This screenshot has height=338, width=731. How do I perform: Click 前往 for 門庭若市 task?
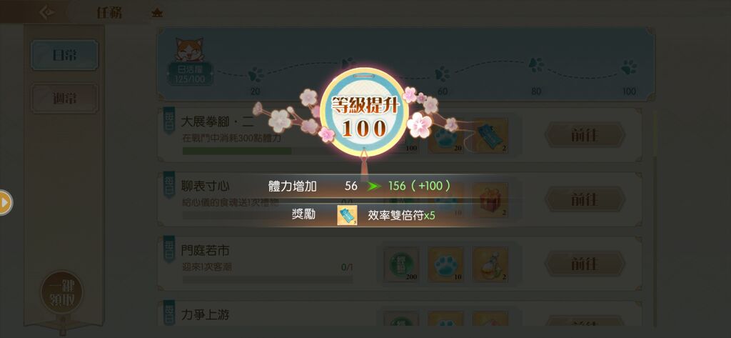pos(585,264)
